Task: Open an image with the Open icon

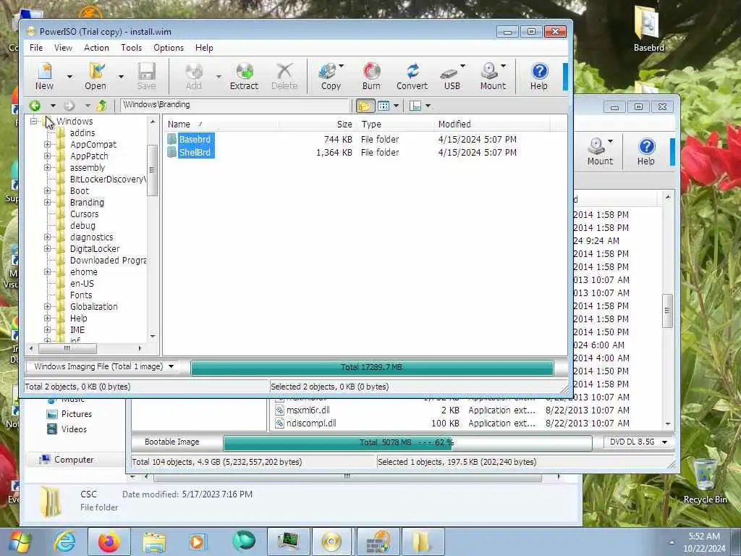Action: (x=96, y=75)
